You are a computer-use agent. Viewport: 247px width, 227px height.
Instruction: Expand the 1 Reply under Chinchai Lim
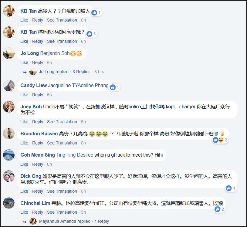click(102, 221)
